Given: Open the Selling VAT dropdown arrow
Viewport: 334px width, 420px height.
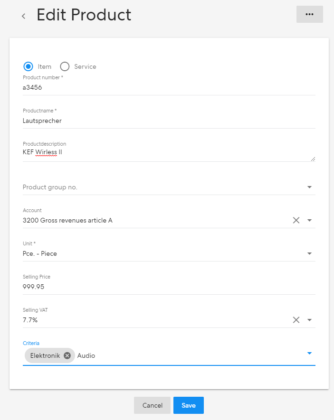Looking at the screenshot, I should click(x=309, y=320).
